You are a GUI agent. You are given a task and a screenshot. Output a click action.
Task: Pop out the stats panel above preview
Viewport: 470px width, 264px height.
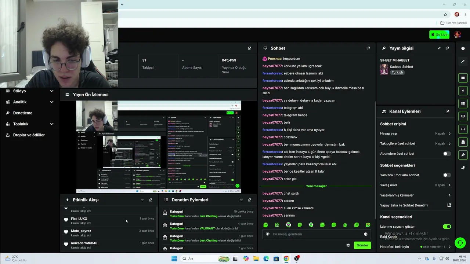point(250,48)
